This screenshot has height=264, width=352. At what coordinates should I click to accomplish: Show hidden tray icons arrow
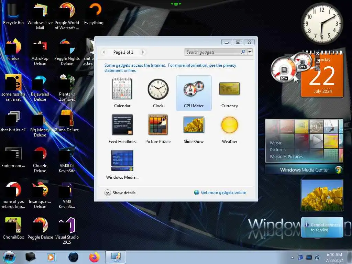pos(292,257)
